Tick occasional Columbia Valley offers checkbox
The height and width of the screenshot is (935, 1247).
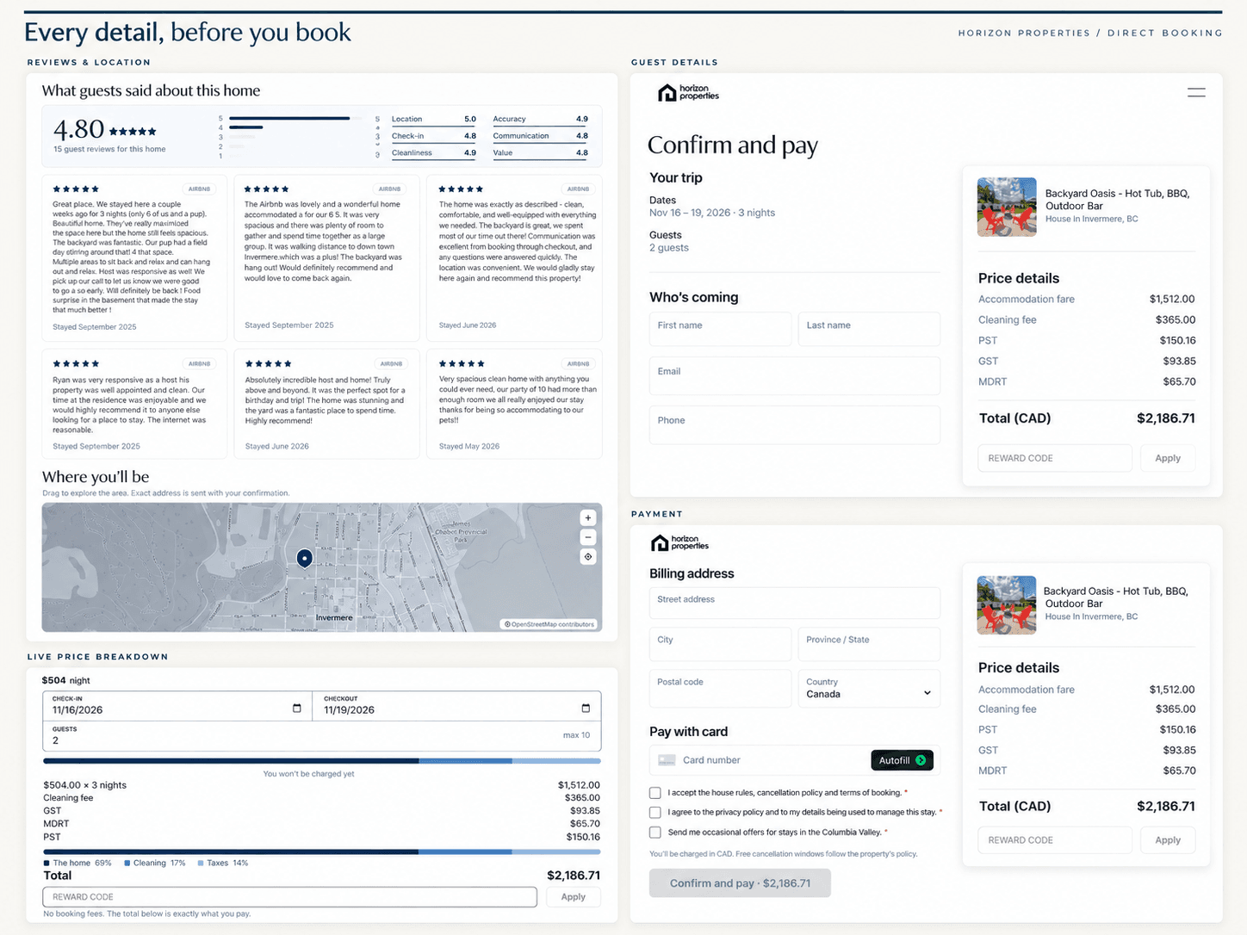tap(655, 833)
